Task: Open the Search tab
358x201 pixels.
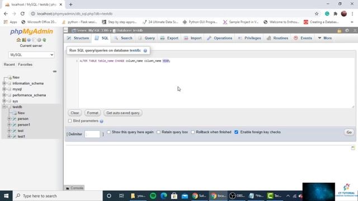Action: pos(123,38)
